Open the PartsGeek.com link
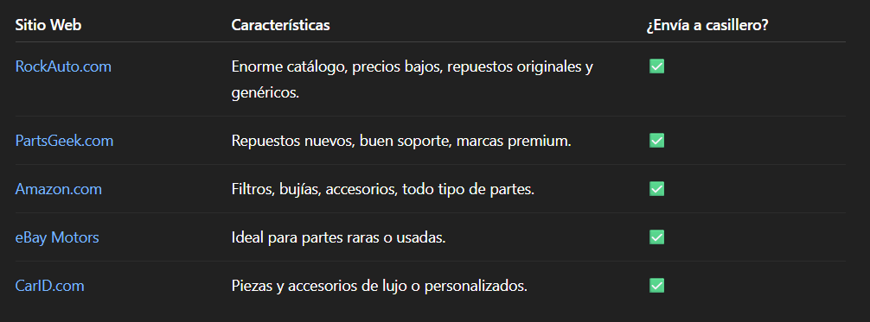Viewport: 870px width, 322px height. 64,141
